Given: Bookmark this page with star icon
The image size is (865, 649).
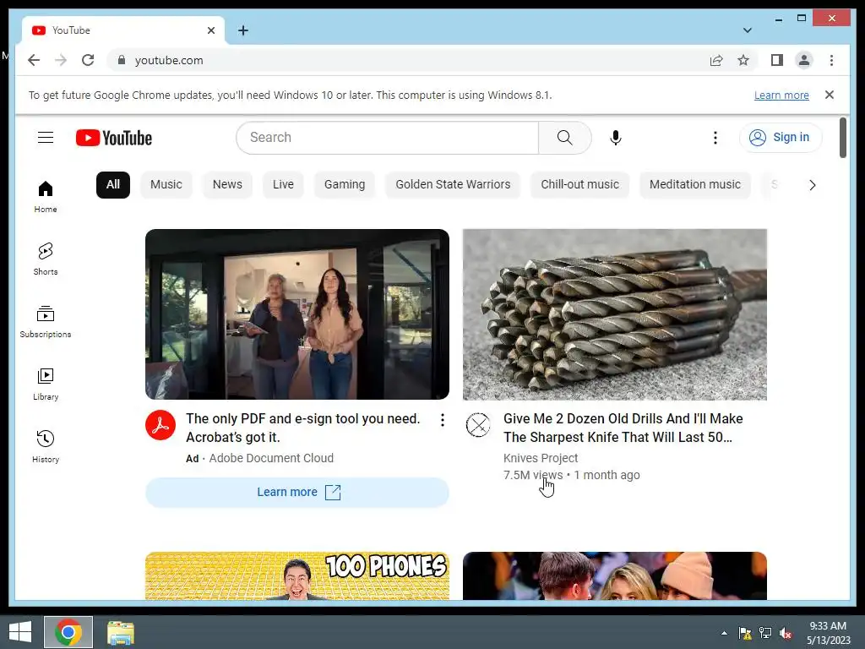Looking at the screenshot, I should point(743,60).
